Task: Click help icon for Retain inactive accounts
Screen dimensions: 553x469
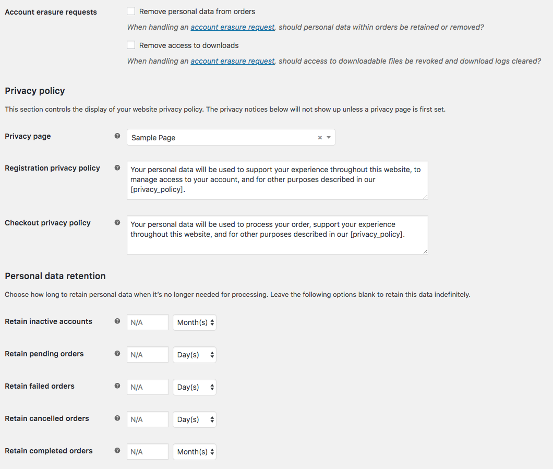Action: pos(117,321)
